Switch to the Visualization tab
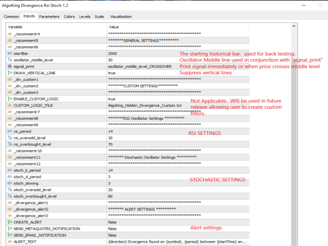Screen dimensions: 328x246 121,16
